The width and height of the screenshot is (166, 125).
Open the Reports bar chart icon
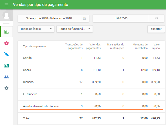[x=6, y=32]
